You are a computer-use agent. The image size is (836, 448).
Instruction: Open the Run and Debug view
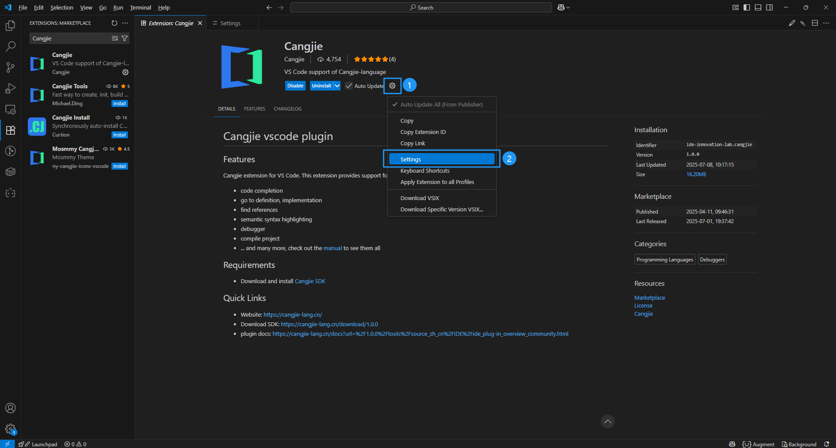(x=10, y=88)
